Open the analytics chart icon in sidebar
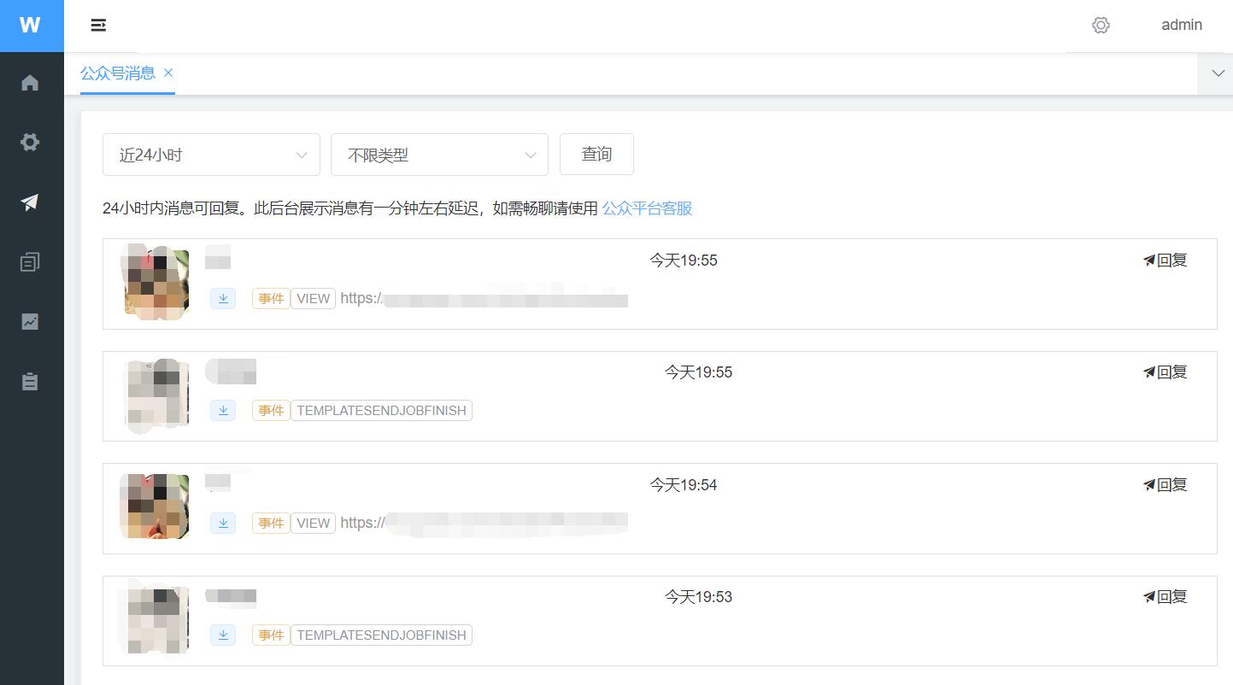The height and width of the screenshot is (685, 1233). pos(31,321)
